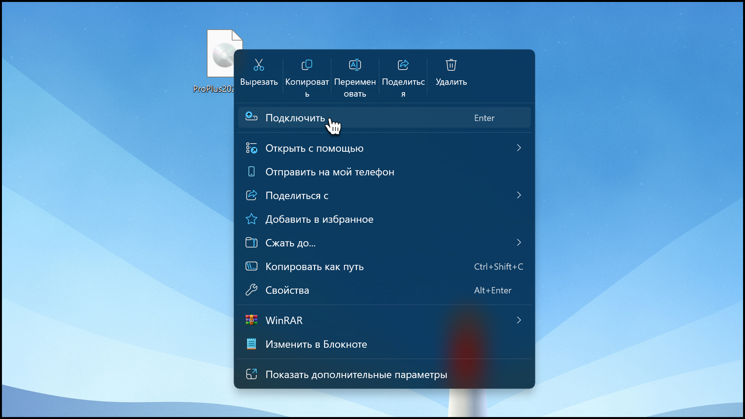Click the Delete (Удалить) trash icon
This screenshot has height=419, width=745.
pos(451,65)
